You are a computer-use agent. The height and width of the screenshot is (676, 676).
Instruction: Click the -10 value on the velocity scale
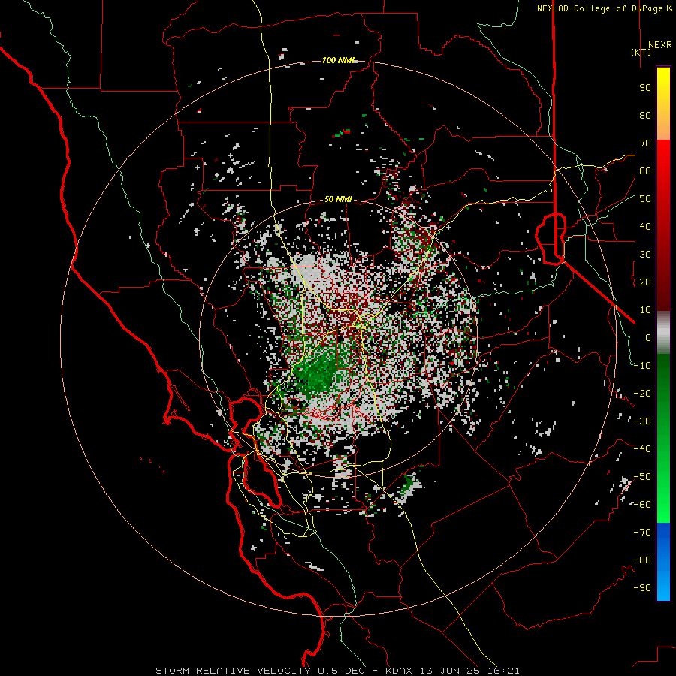(x=642, y=366)
